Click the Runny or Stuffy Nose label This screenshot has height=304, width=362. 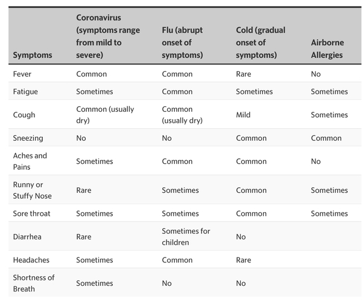tap(33, 190)
